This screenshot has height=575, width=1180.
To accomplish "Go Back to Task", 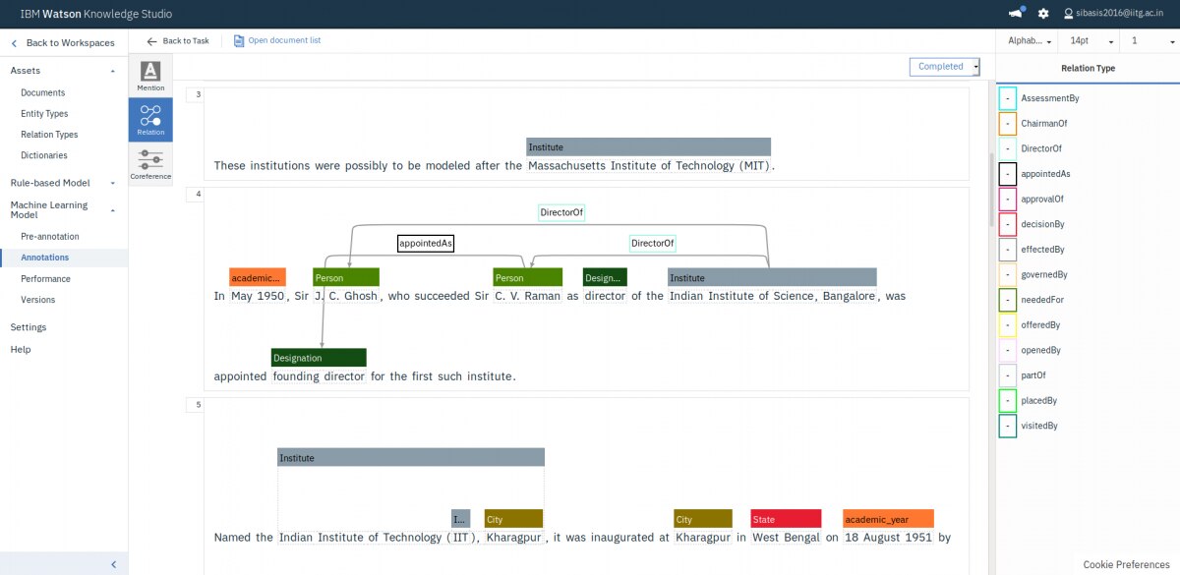I will coord(178,40).
